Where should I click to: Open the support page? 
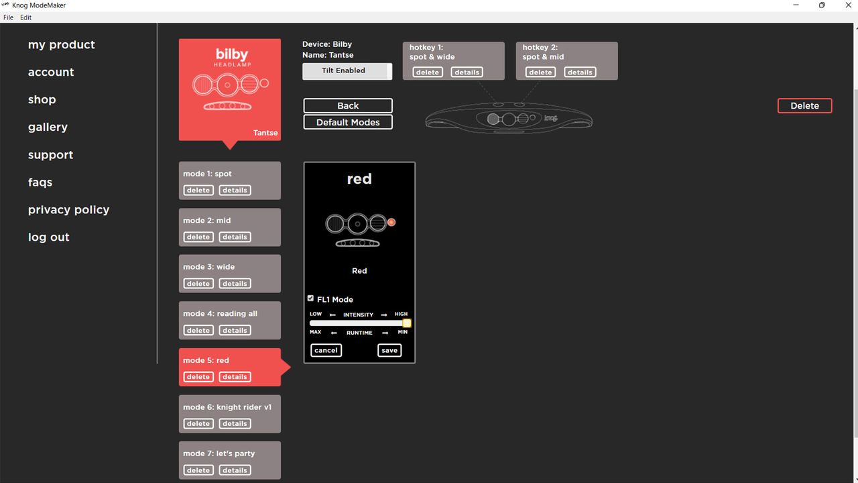50,155
